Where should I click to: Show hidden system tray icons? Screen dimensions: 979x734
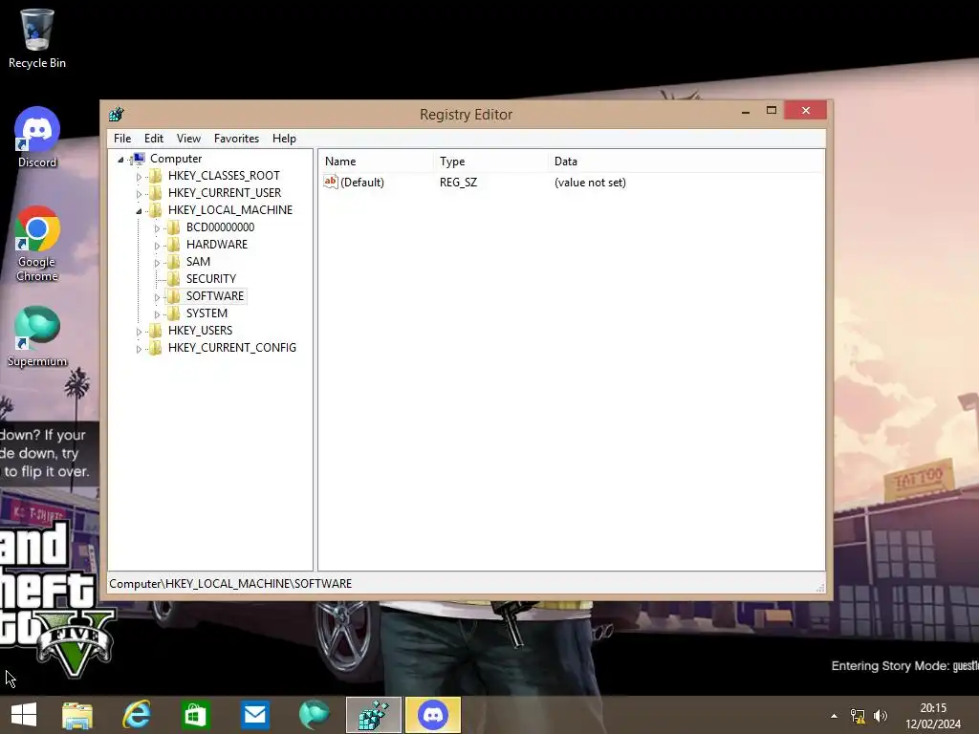click(834, 716)
